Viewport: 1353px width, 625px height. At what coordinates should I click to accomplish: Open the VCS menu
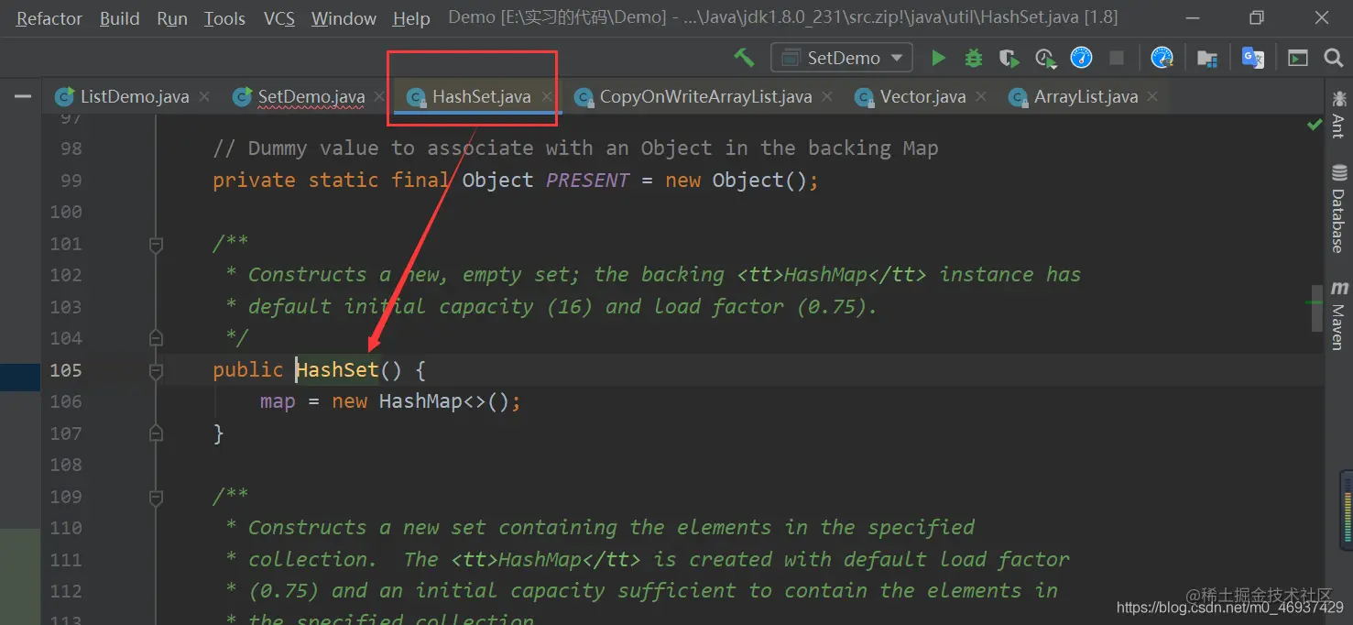(279, 18)
